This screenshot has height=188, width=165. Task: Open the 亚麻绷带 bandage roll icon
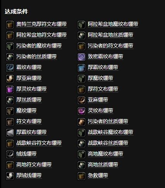pyautogui.click(x=82, y=100)
